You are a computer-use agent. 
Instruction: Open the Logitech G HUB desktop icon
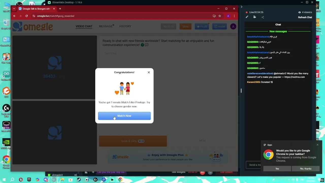pos(6,110)
